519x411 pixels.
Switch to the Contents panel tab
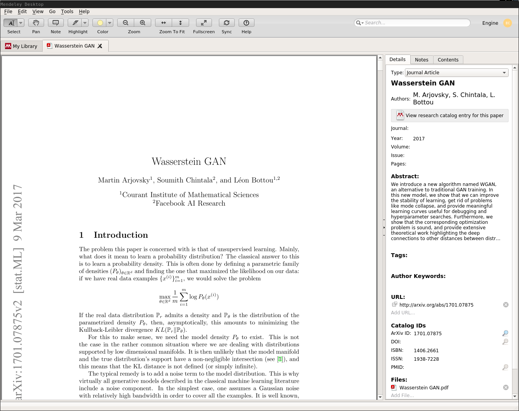pyautogui.click(x=448, y=60)
